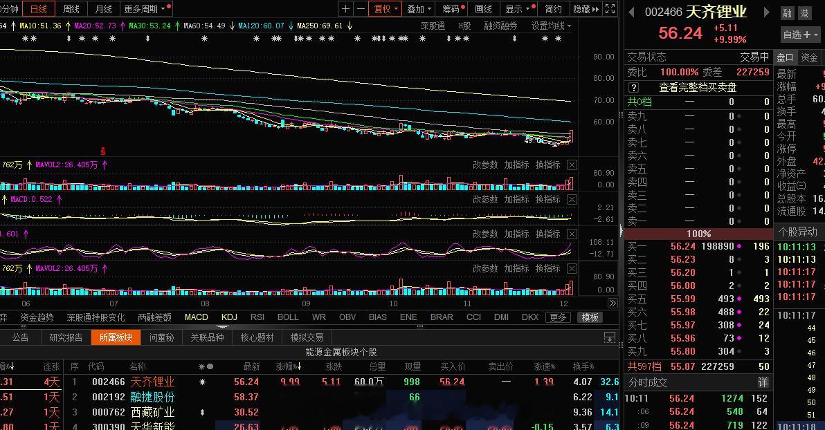Click the 融 margin trading badge

coord(788,12)
